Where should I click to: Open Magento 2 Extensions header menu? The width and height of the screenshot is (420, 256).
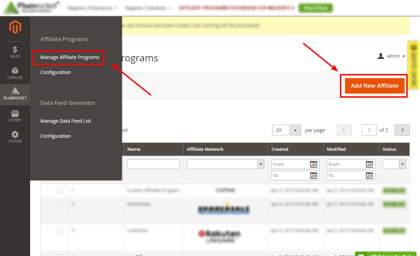pos(92,8)
